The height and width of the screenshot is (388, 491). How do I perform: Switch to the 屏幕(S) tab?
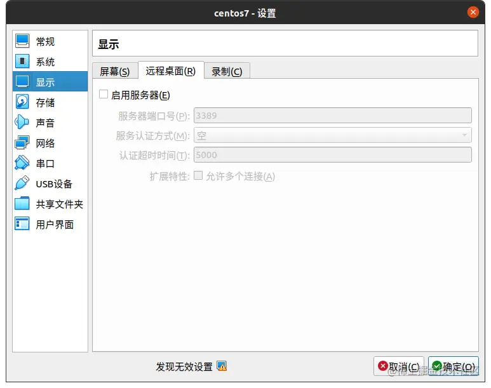pos(114,71)
